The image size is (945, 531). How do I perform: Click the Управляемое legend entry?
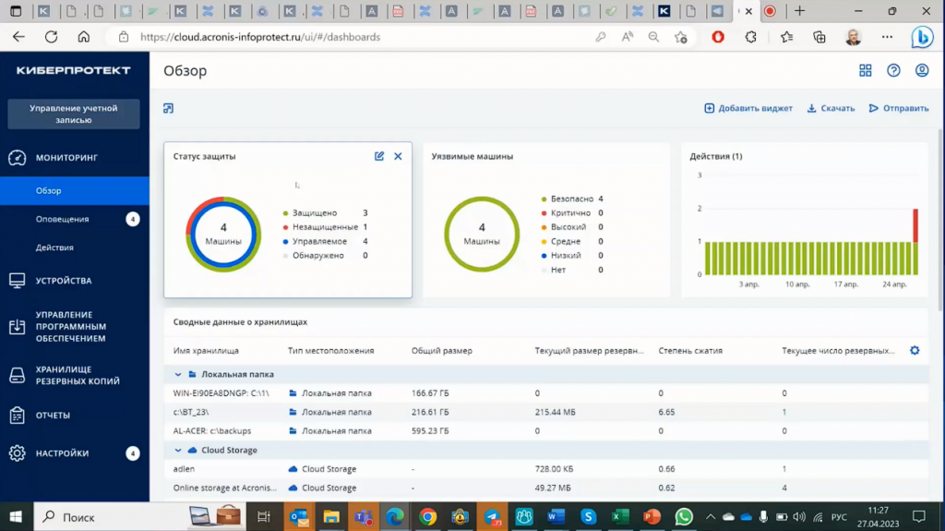326,241
